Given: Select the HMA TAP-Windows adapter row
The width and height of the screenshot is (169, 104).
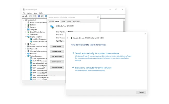Looking at the screenshot, I should point(38,61).
